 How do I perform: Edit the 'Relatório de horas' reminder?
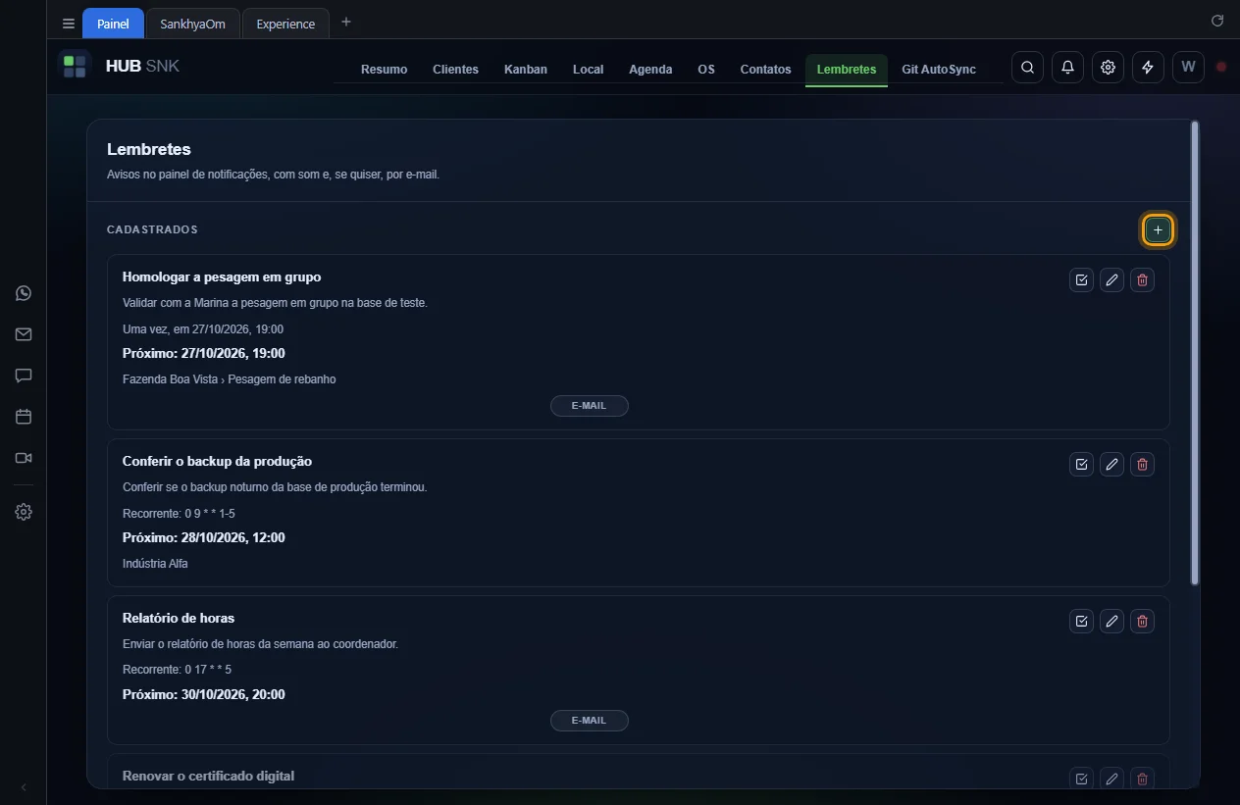pos(1111,622)
